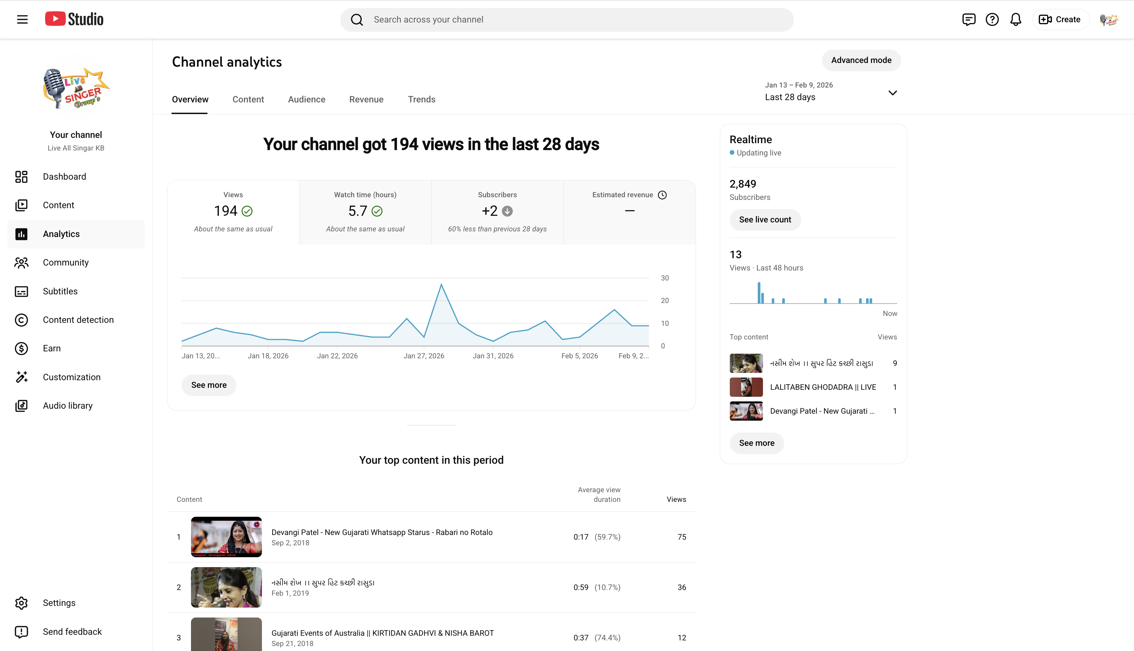Click the Estimated revenue clock icon

pos(662,195)
